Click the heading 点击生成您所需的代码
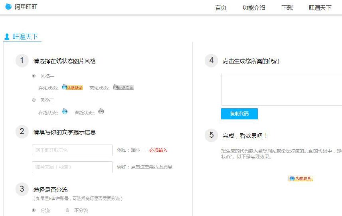The height and width of the screenshot is (216, 342). pos(251,61)
